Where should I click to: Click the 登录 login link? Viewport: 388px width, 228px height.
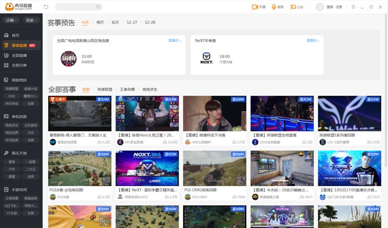[x=330, y=7]
